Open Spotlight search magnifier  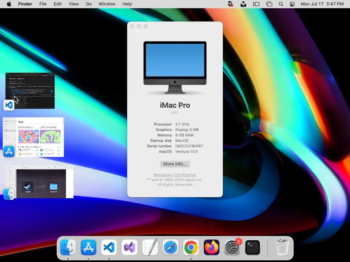tap(281, 4)
